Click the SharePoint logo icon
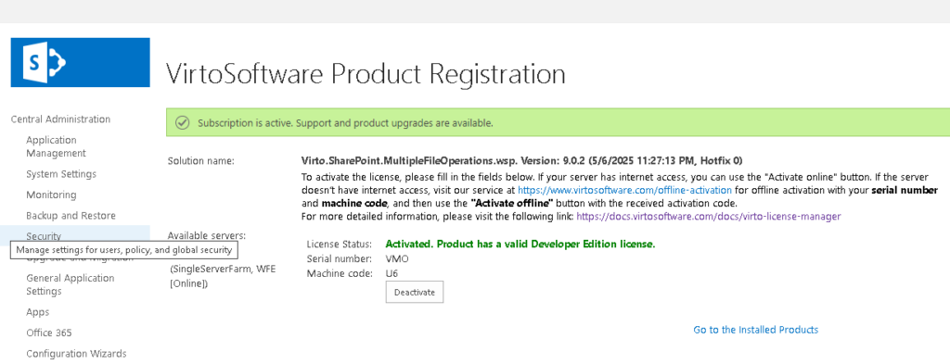Image resolution: width=950 pixels, height=364 pixels. [80, 62]
